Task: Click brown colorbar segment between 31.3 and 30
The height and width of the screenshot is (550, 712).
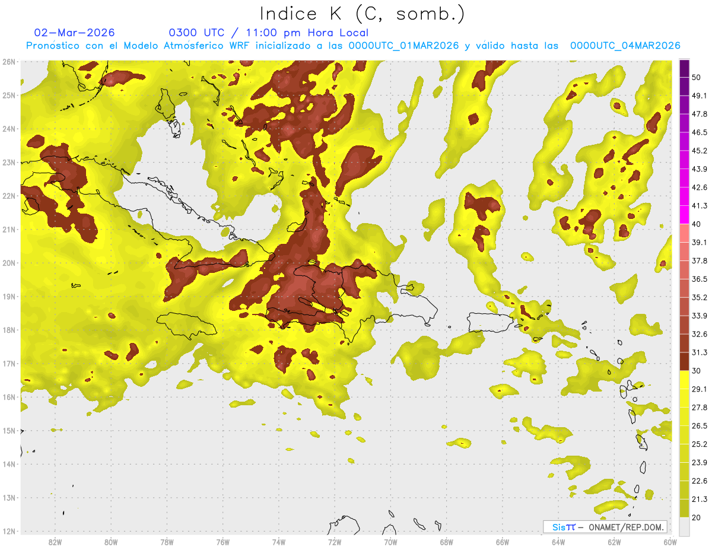Action: click(x=684, y=362)
